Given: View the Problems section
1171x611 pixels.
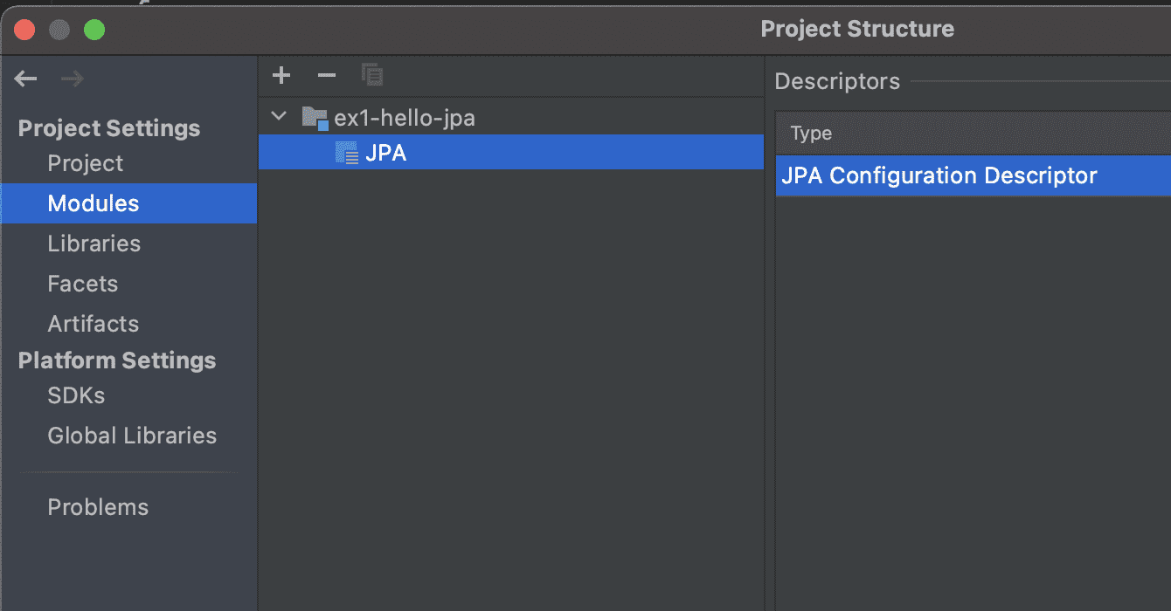Looking at the screenshot, I should tap(98, 507).
